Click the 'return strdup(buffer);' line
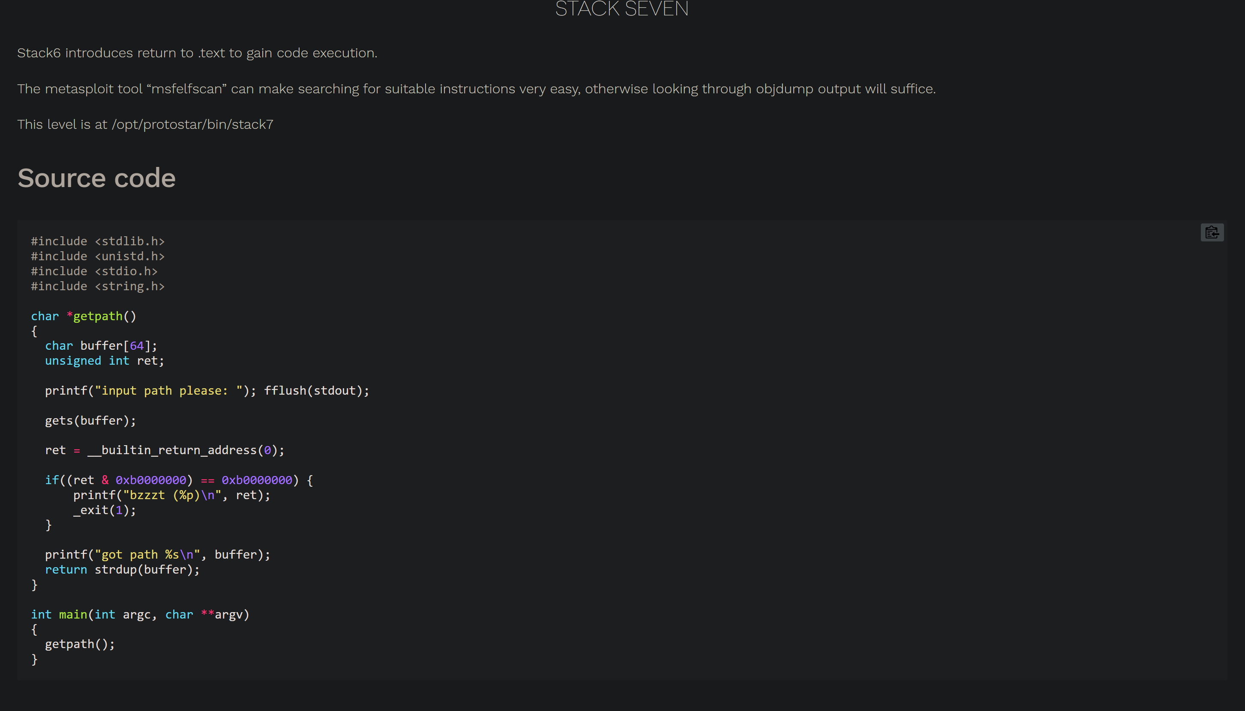Viewport: 1245px width, 711px height. [122, 570]
